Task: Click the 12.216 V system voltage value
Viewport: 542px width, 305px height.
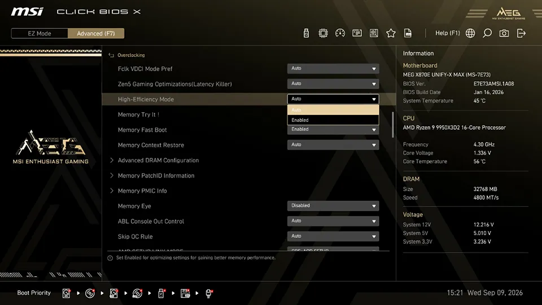Action: pyautogui.click(x=484, y=224)
